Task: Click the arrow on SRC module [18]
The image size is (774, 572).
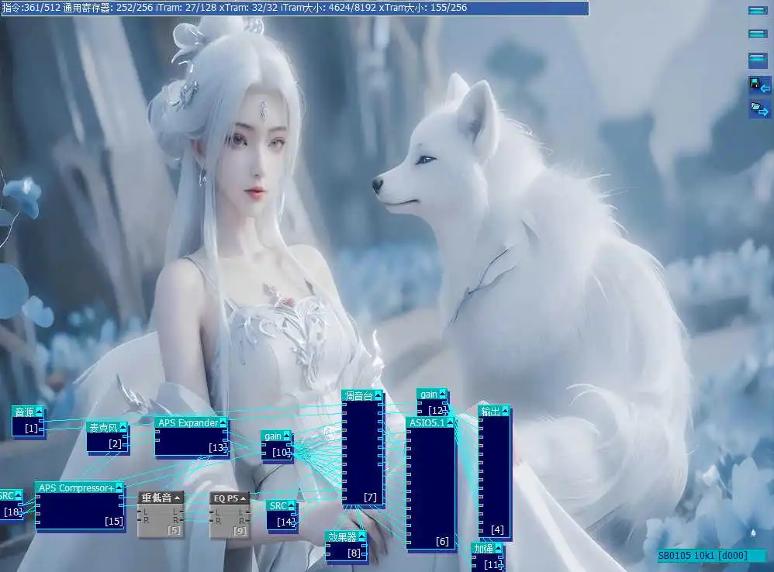Action: pyautogui.click(x=19, y=495)
